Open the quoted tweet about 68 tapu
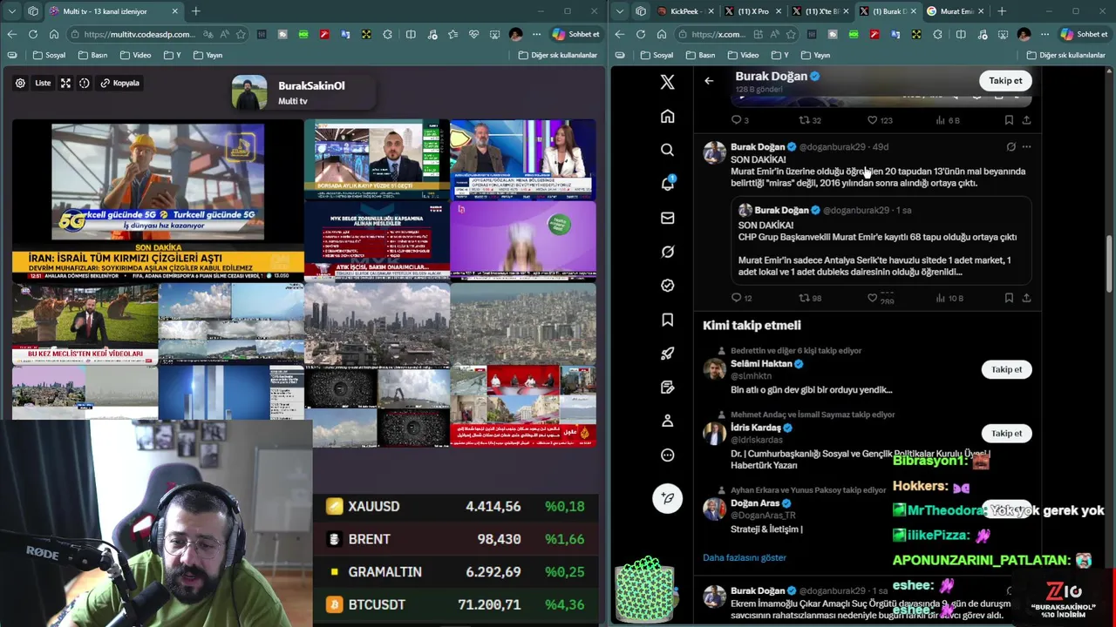The width and height of the screenshot is (1116, 627). pyautogui.click(x=881, y=240)
